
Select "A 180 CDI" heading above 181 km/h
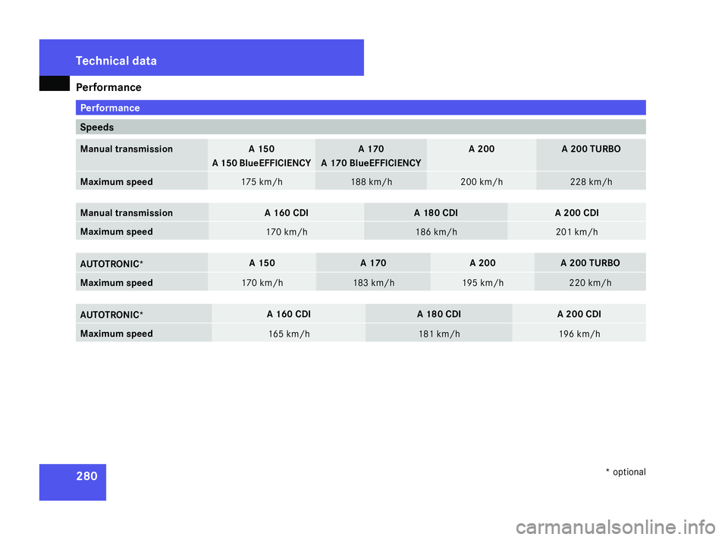click(x=439, y=314)
